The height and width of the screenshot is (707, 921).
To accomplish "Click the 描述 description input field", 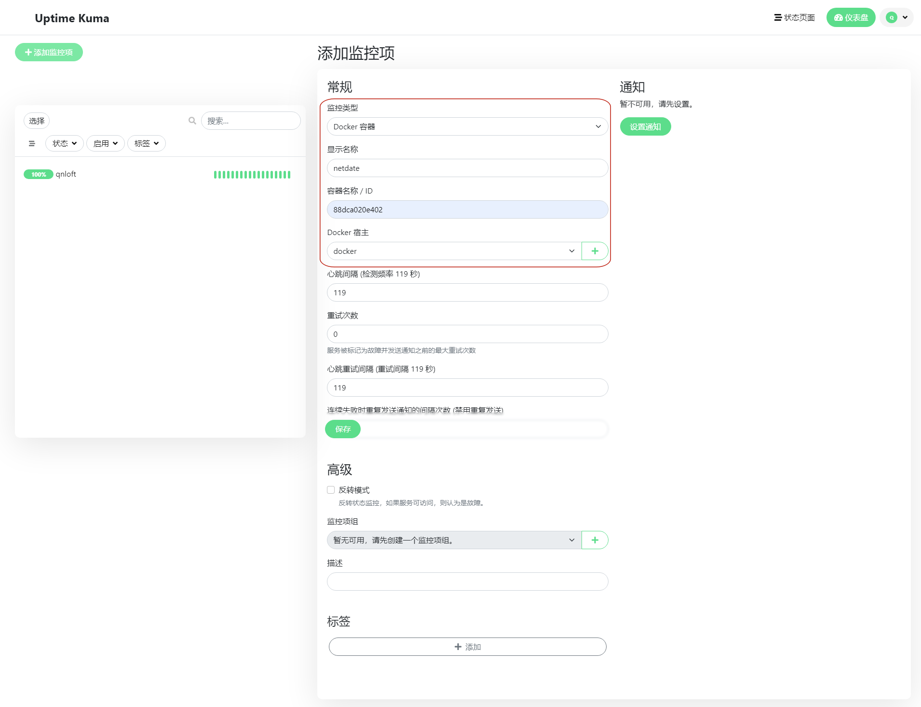I will click(467, 582).
